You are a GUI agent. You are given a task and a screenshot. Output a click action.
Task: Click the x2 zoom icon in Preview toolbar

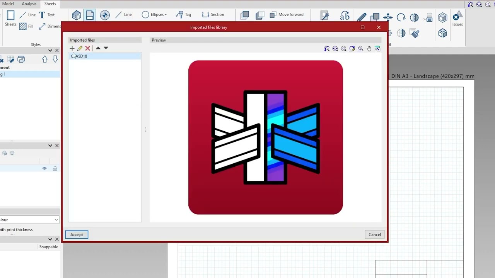[344, 49]
